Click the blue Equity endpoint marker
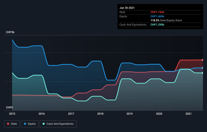207x132 pixels. 203,68
